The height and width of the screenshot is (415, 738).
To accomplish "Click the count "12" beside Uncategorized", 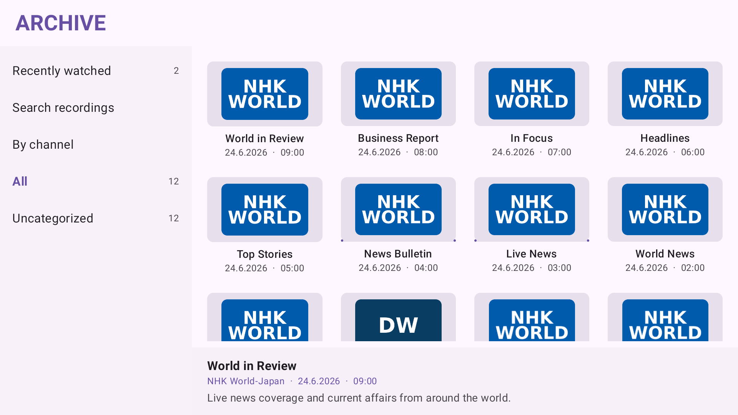I will click(173, 218).
